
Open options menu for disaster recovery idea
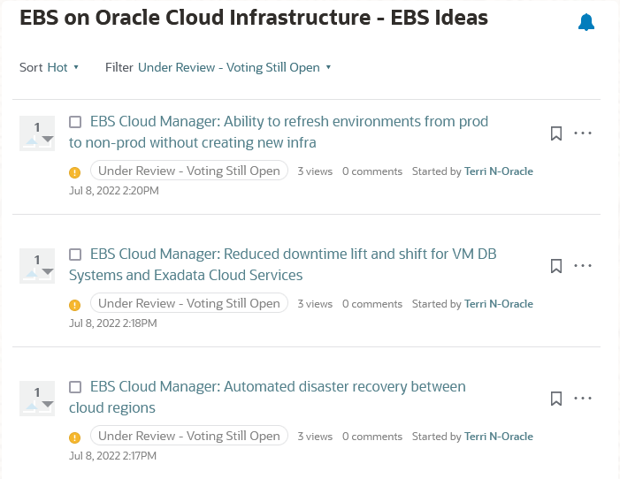click(582, 399)
